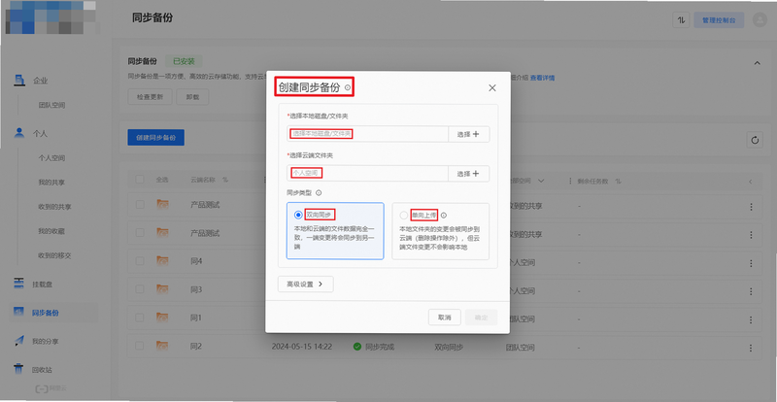Click the folder icon of row 同1
Viewport: 777px width, 402px height.
pyautogui.click(x=162, y=317)
